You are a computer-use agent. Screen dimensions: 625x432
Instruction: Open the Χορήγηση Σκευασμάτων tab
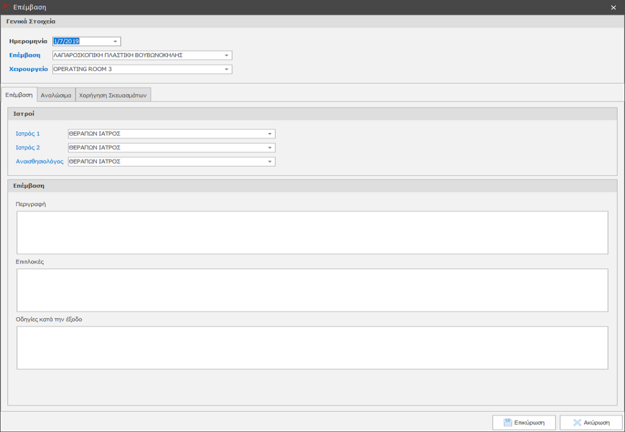[113, 95]
